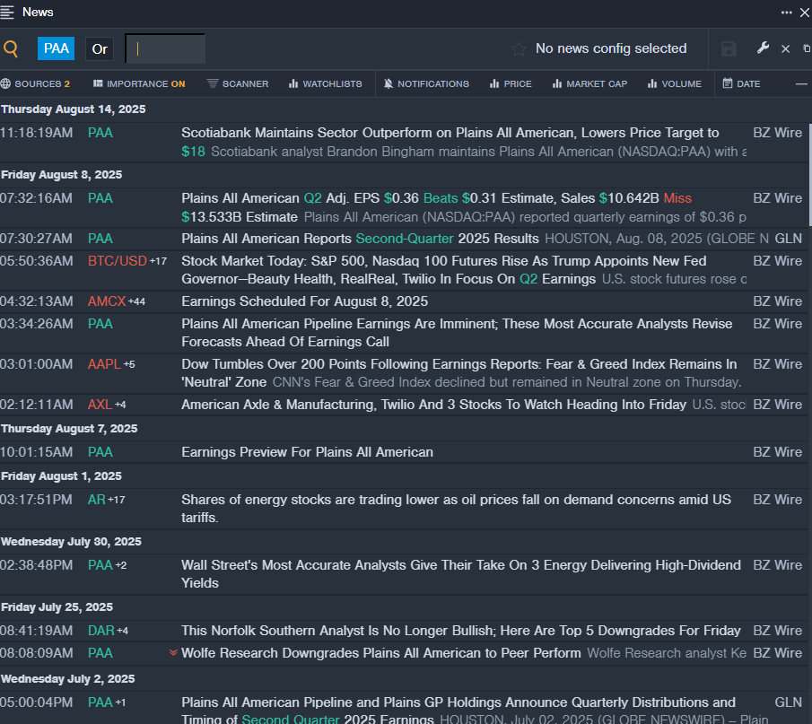Viewport: 812px width, 724px height.
Task: Click the BTC/USD ticker symbol
Action: (117, 261)
